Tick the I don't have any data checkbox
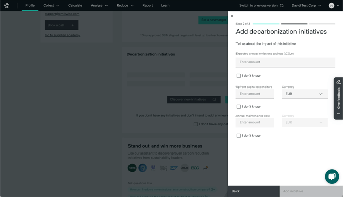343x197 pixels. tap(196, 124)
